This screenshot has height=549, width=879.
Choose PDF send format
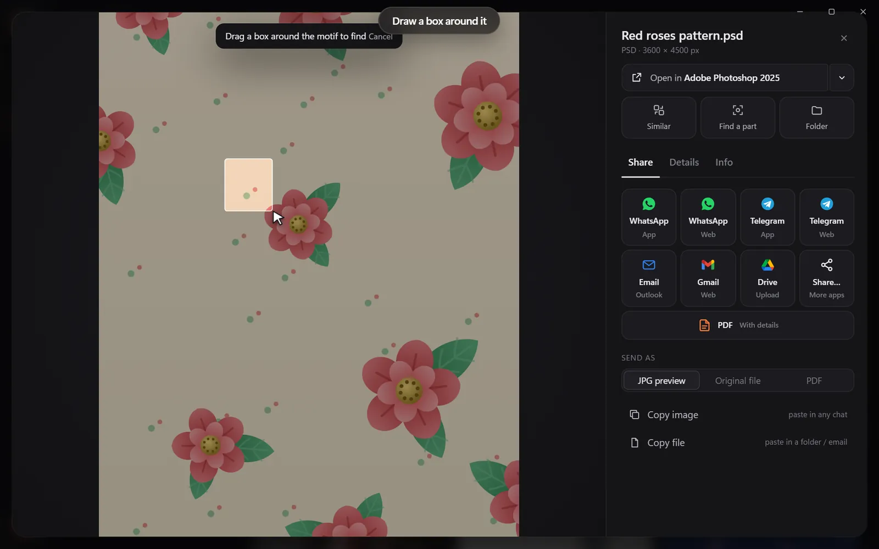(814, 380)
